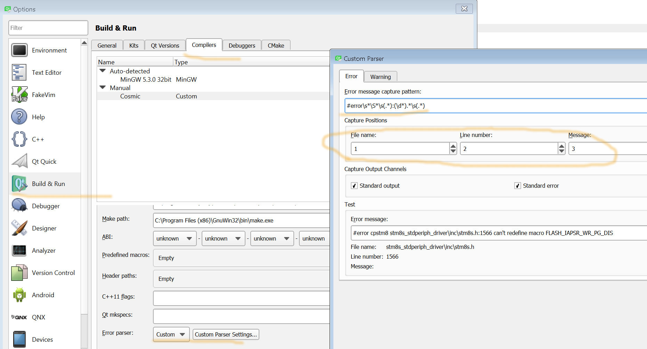The image size is (647, 349).
Task: Click the test Error message input field
Action: [x=499, y=233]
